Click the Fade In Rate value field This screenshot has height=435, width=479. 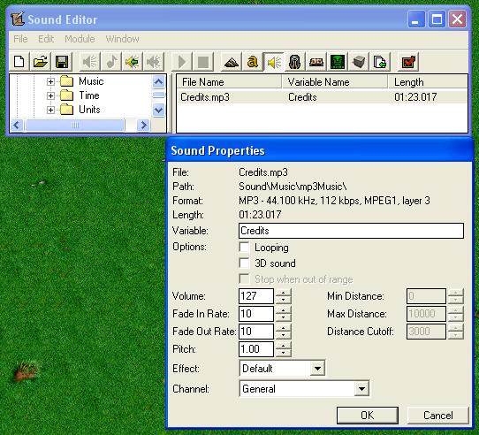click(256, 314)
